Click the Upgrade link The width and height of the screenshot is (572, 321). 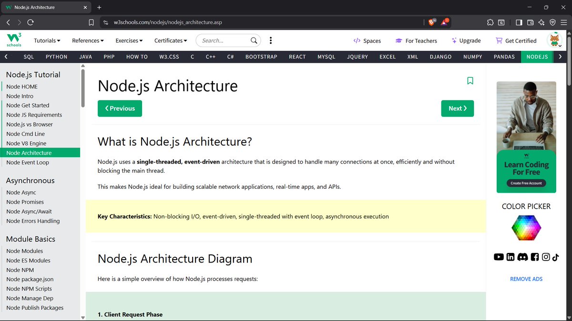pyautogui.click(x=466, y=41)
